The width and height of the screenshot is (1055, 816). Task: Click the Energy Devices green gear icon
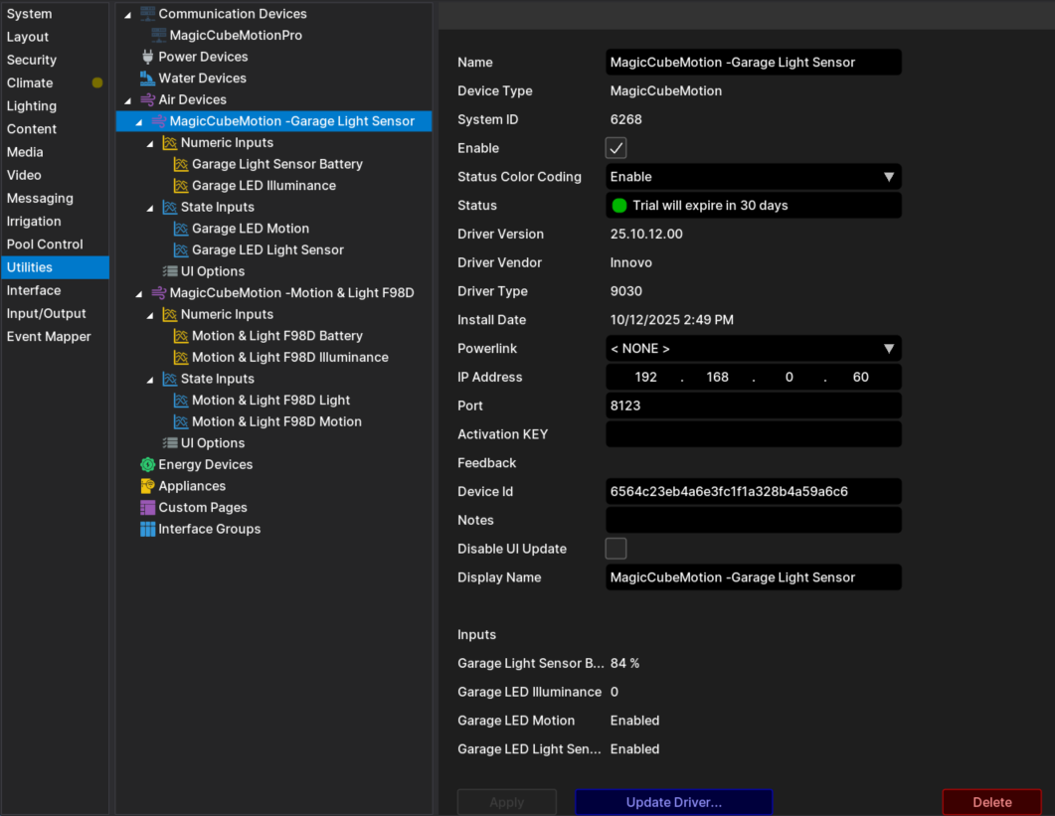pyautogui.click(x=147, y=464)
